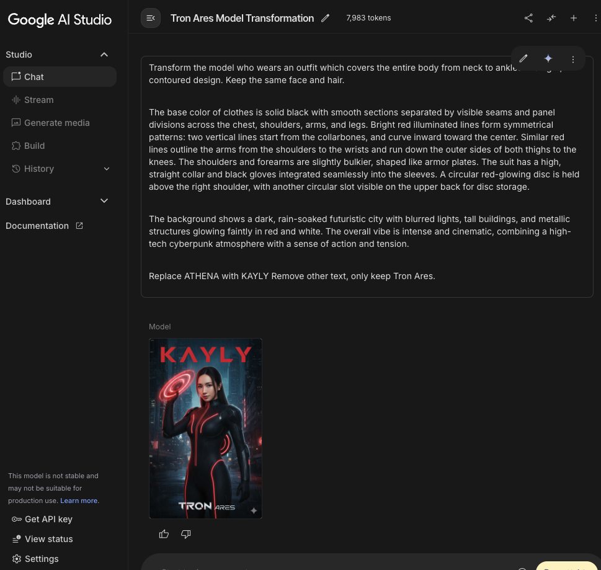601x570 pixels.
Task: Click Get API key button
Action: coord(42,519)
